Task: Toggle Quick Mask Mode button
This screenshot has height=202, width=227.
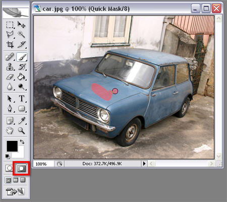Action: tap(21, 168)
